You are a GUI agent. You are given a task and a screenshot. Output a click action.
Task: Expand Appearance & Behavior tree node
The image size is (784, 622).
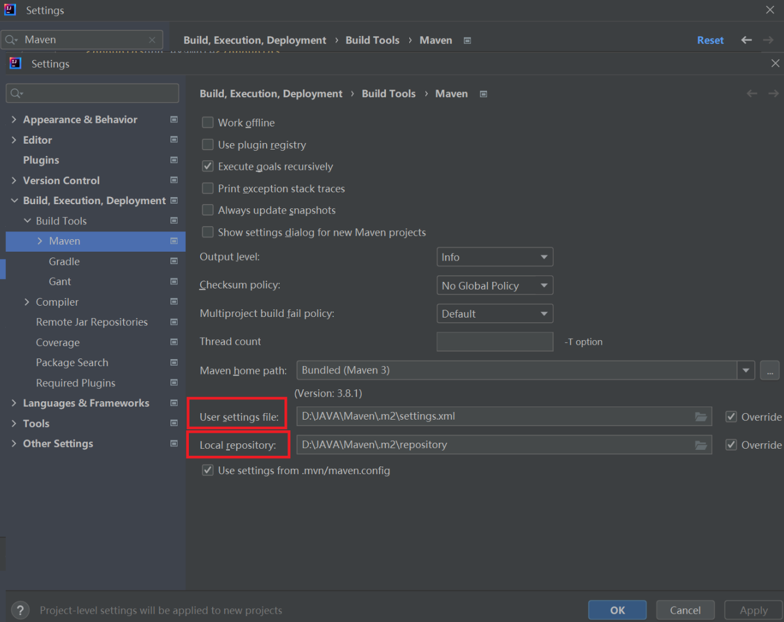pos(14,119)
